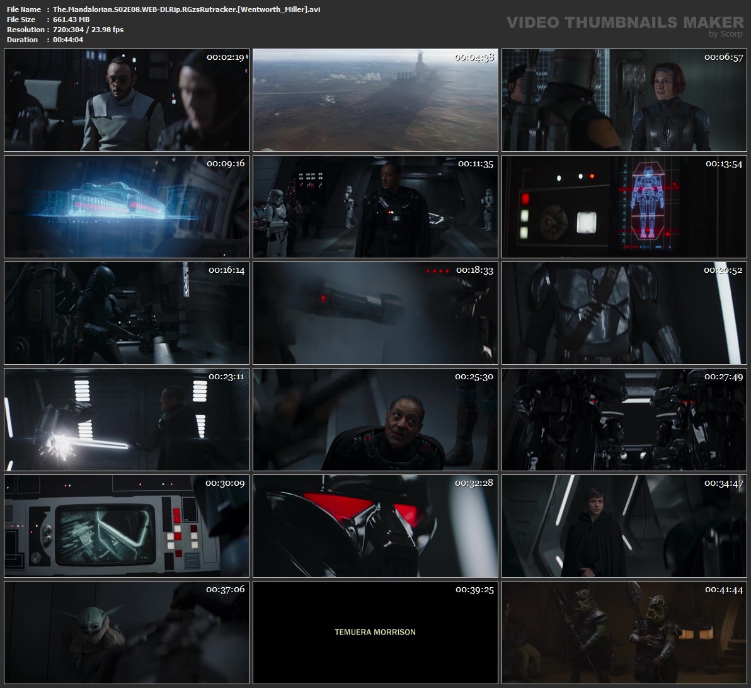The image size is (751, 688).
Task: Open the aerial landscape thumbnail at 00:04:38
Action: tap(375, 100)
